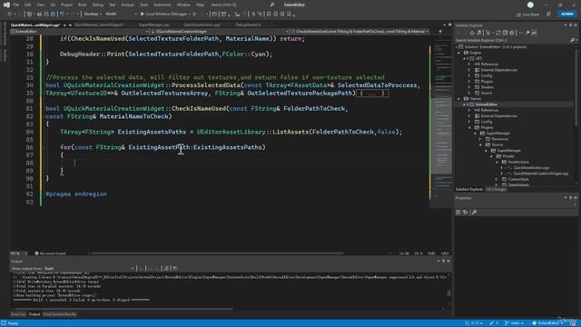581x327 pixels.
Task: Open the Debug menu
Action: coord(98,5)
